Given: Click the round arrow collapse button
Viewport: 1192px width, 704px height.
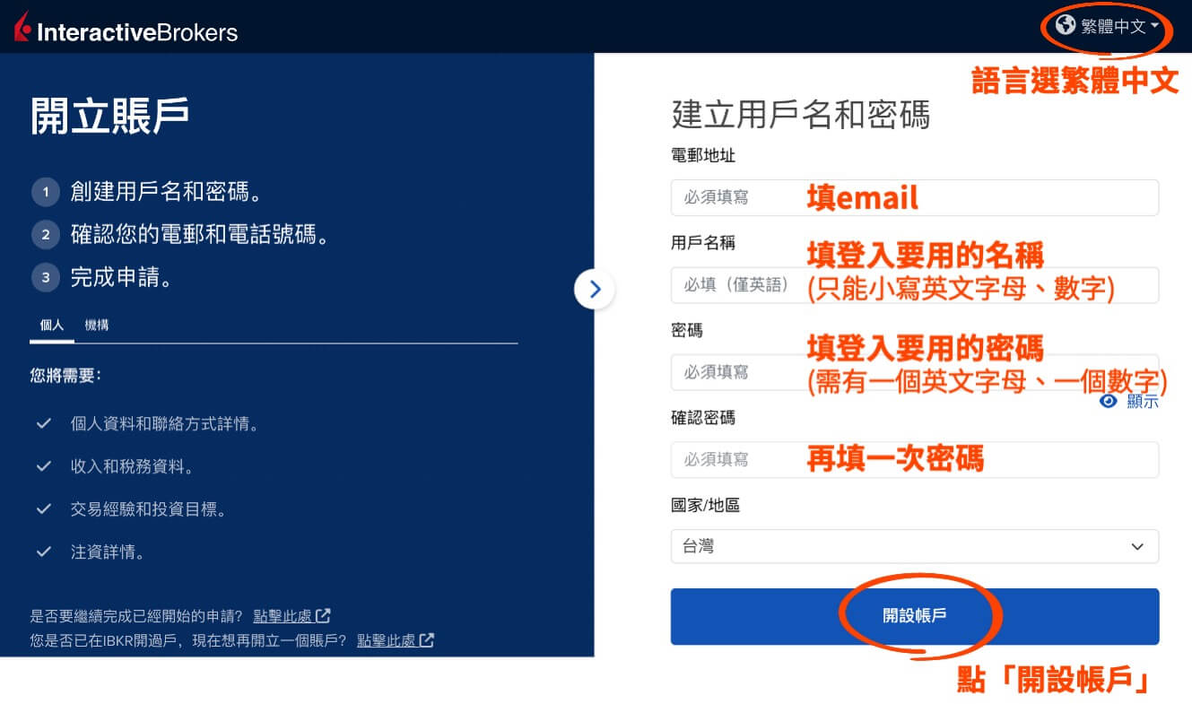Looking at the screenshot, I should (595, 289).
